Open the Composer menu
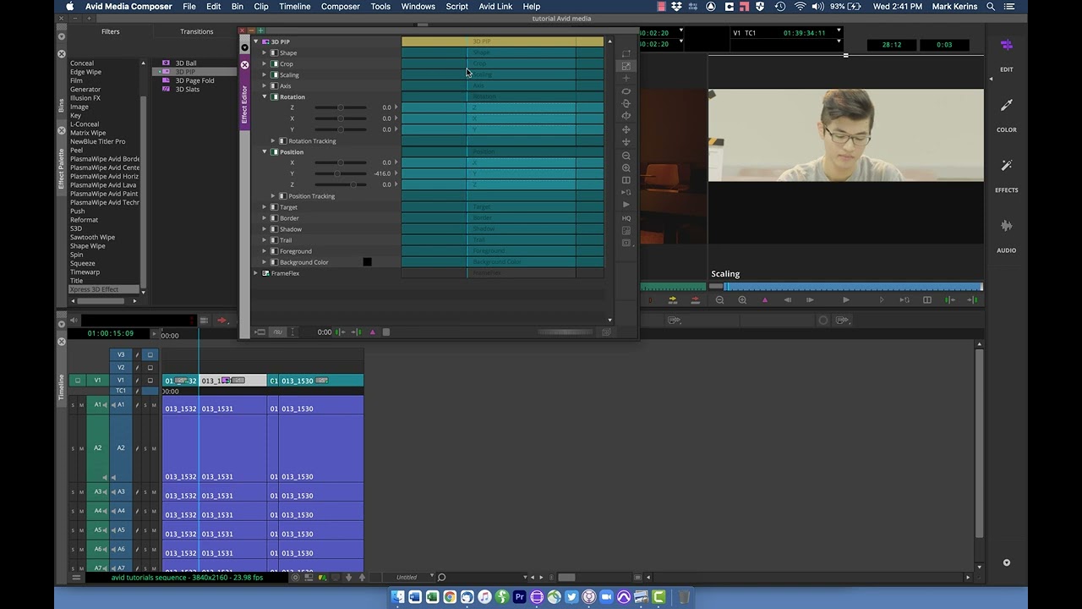 [340, 7]
